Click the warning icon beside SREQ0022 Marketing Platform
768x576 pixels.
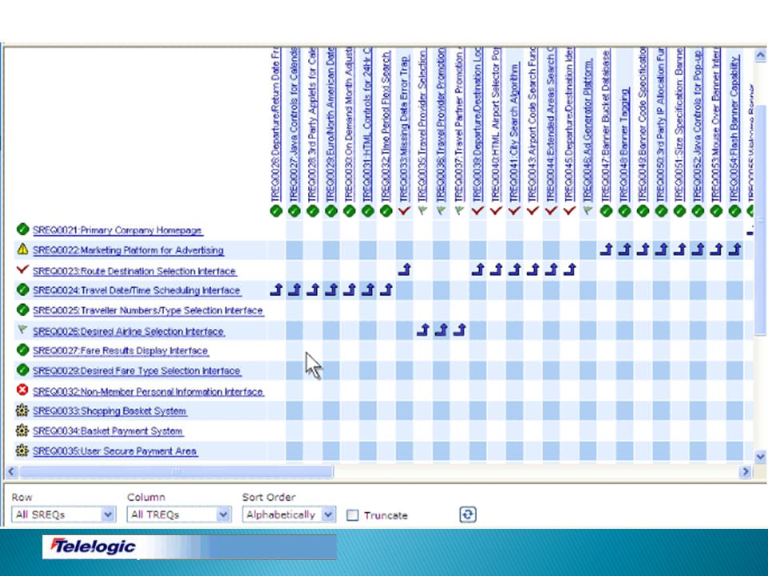(22, 249)
